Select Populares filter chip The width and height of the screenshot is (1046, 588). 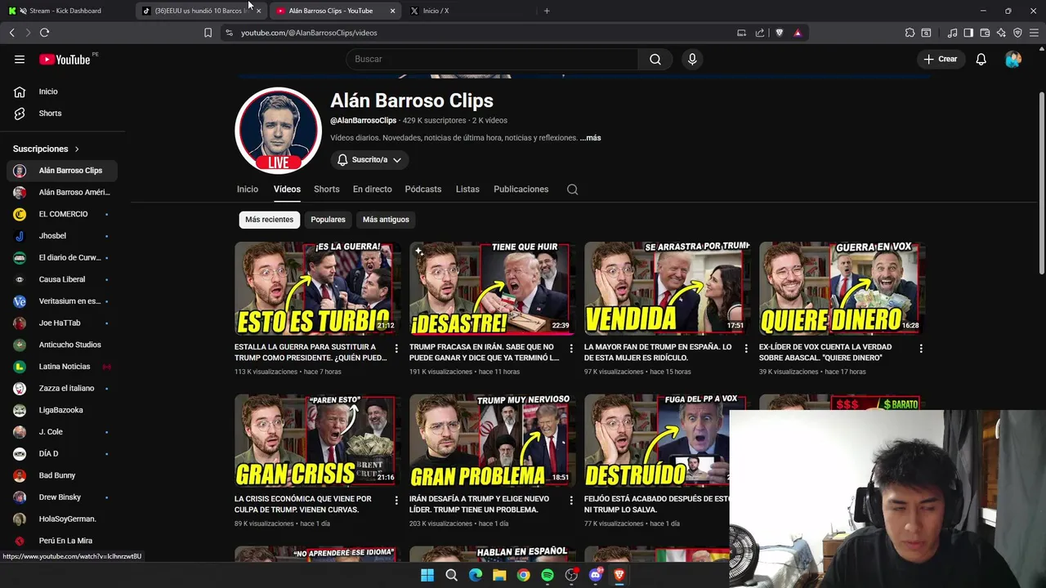coord(328,220)
